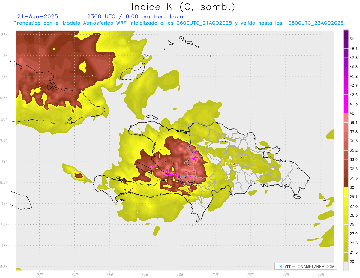Click the legend value "45.2"
The width and height of the screenshot is (360, 278).
click(353, 76)
